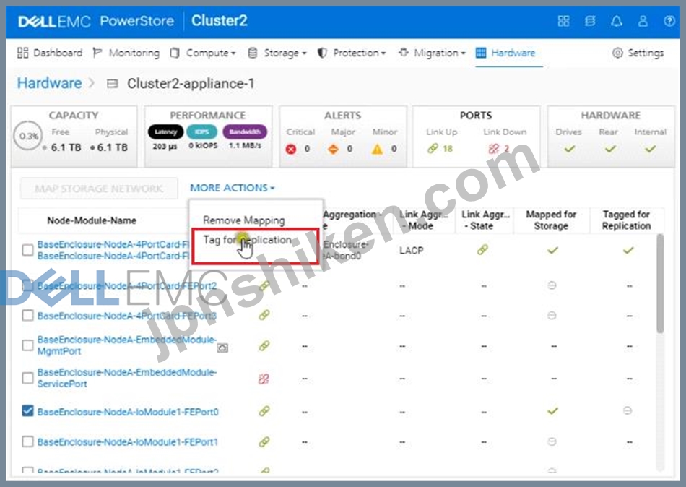686x487 pixels.
Task: Open the BaseEnclosure-NodeA-4PortCard-FEPort3 link
Action: click(x=127, y=316)
